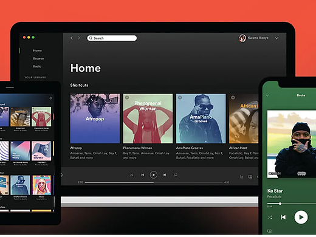This screenshot has height=237, width=316.
Task: Open the Focalistic artist link on phone
Action: [x=274, y=197]
